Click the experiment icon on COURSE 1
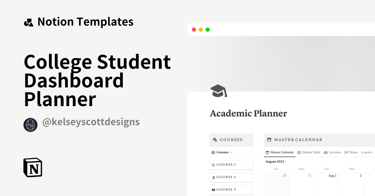This screenshot has height=196, width=375. 214,165
